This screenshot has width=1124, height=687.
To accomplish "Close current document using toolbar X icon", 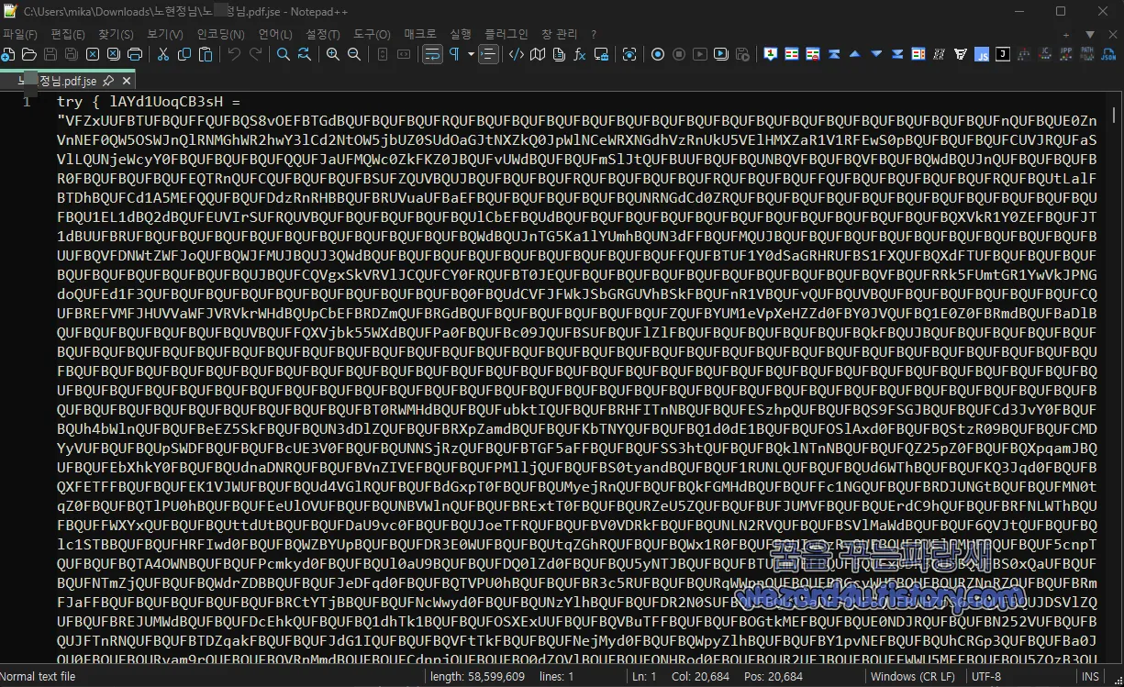I will pyautogui.click(x=93, y=54).
